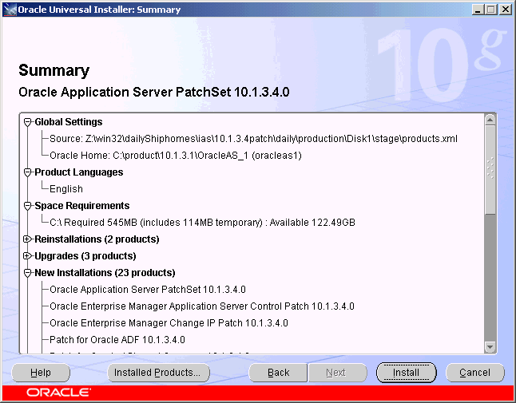Image resolution: width=516 pixels, height=403 pixels.
Task: Select Application Server Control Patch row
Action: 202,306
